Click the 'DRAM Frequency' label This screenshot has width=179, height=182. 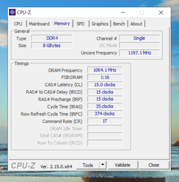[x=65, y=70]
